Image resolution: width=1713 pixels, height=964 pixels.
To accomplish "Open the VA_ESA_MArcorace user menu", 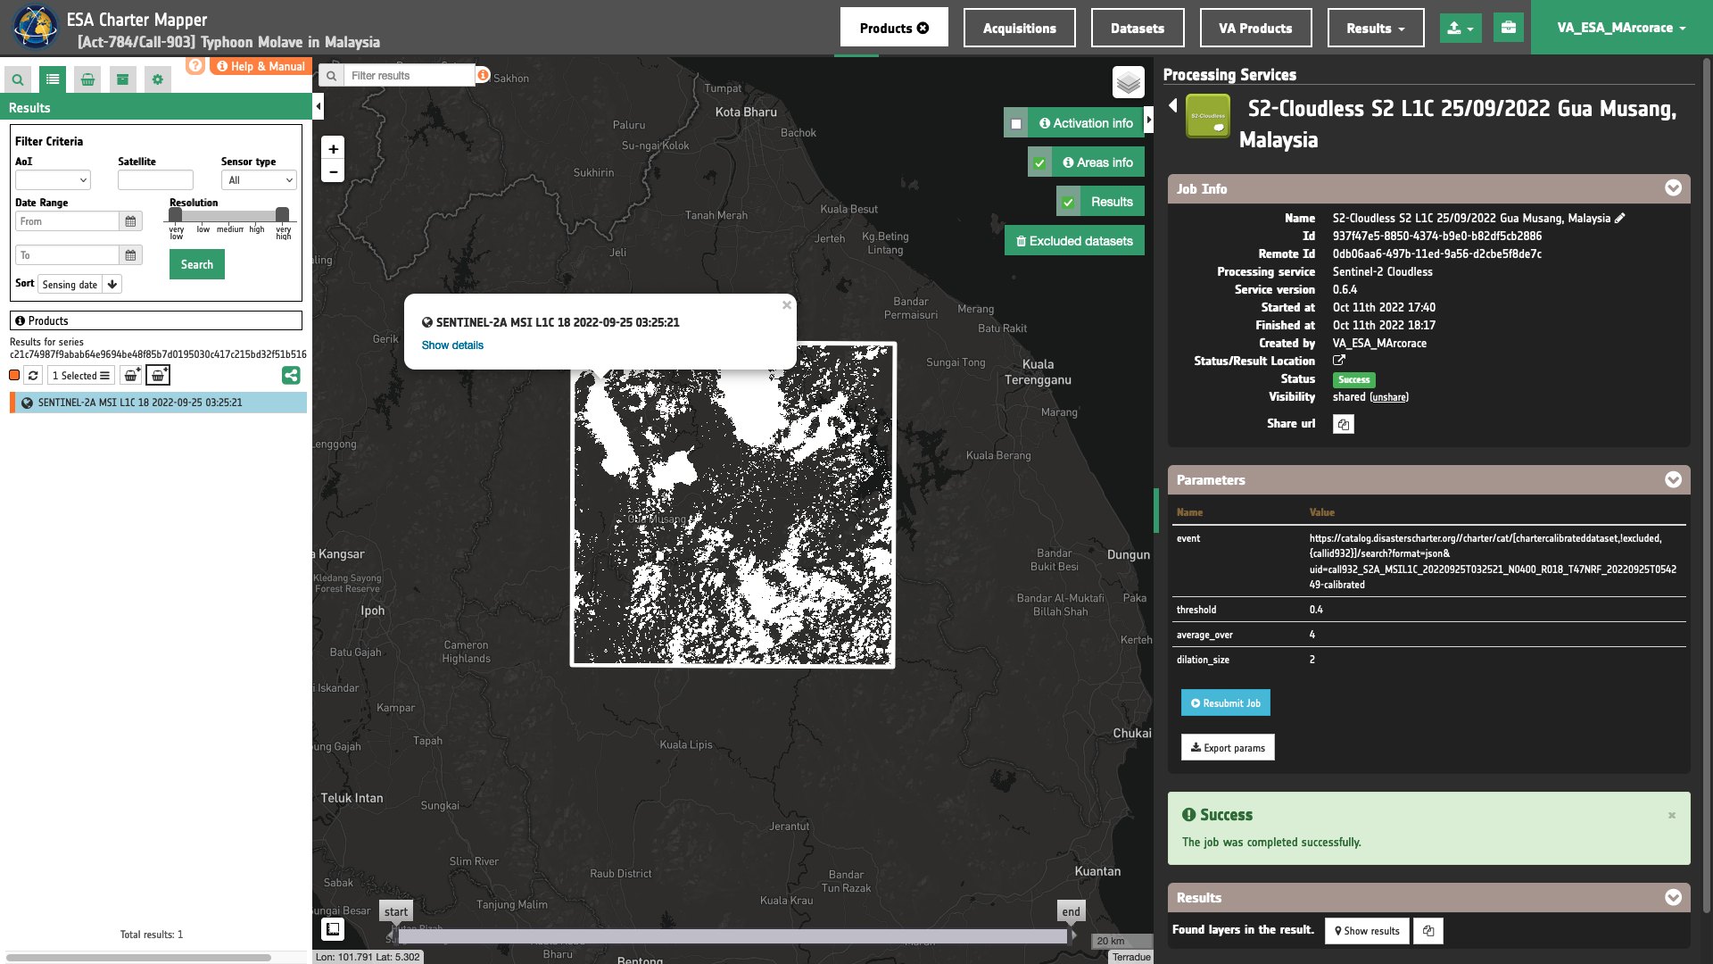I will tap(1621, 28).
